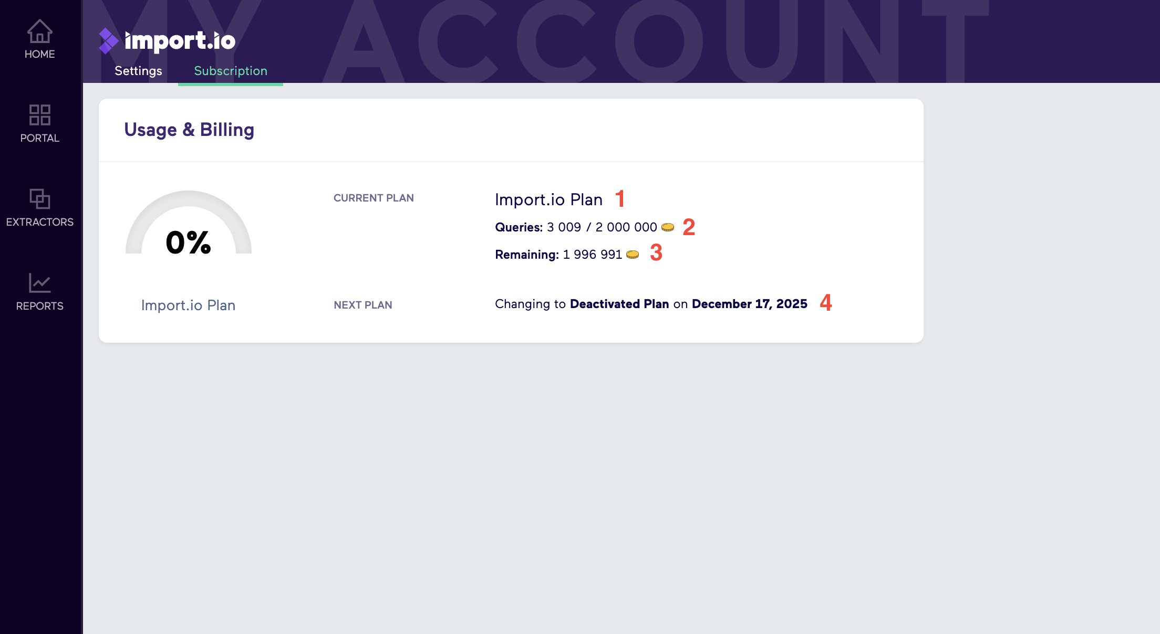Select the Reports chart icon

click(39, 284)
